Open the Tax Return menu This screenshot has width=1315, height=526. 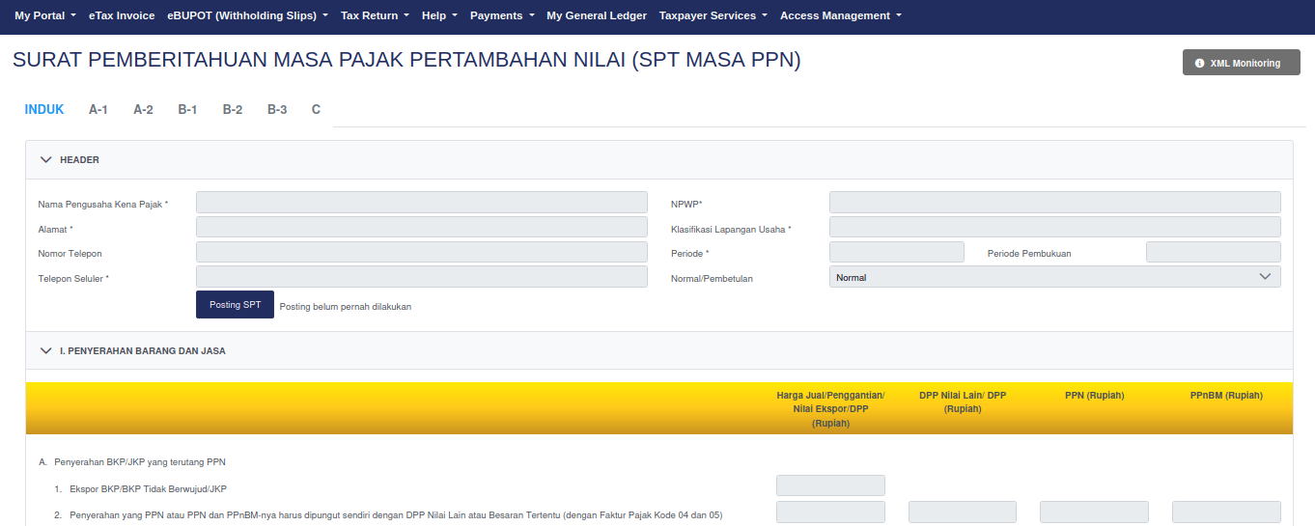coord(375,15)
